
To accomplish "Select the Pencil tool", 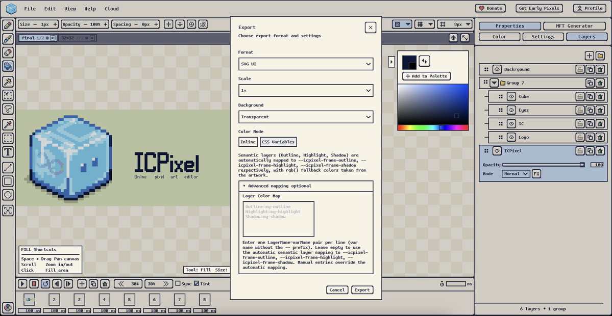I will [8, 25].
